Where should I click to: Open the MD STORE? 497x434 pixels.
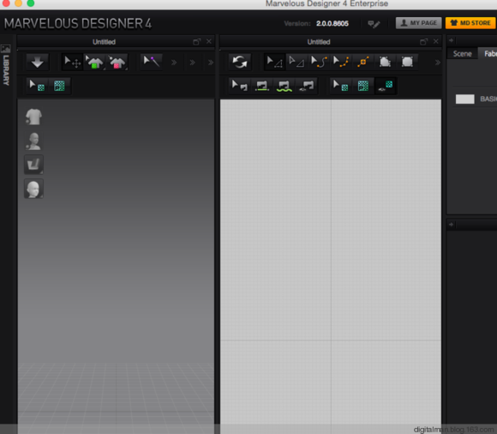(x=470, y=23)
